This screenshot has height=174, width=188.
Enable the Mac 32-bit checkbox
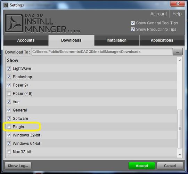(9, 152)
